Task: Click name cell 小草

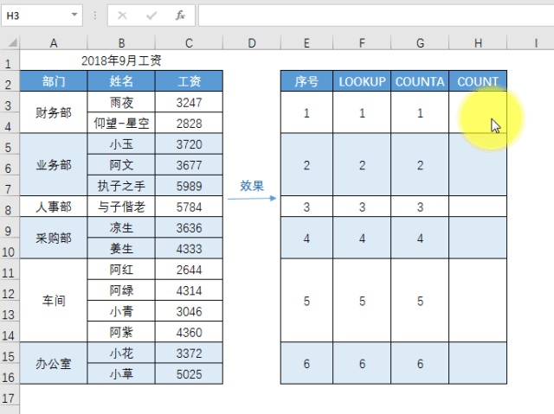Action: [121, 373]
